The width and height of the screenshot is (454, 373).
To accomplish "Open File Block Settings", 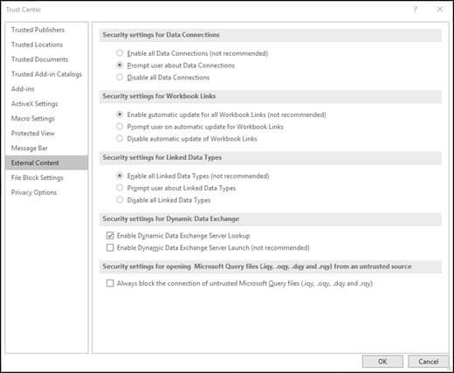I will (x=37, y=177).
